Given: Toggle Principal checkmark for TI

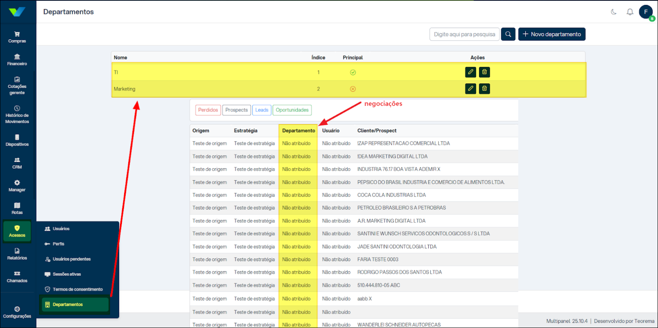Looking at the screenshot, I should (x=353, y=73).
